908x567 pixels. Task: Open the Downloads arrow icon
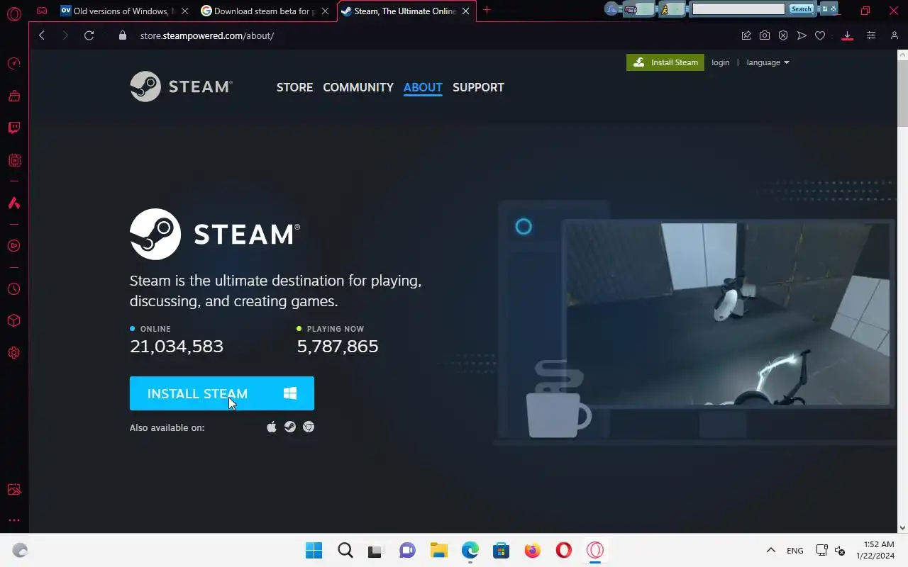click(x=847, y=35)
